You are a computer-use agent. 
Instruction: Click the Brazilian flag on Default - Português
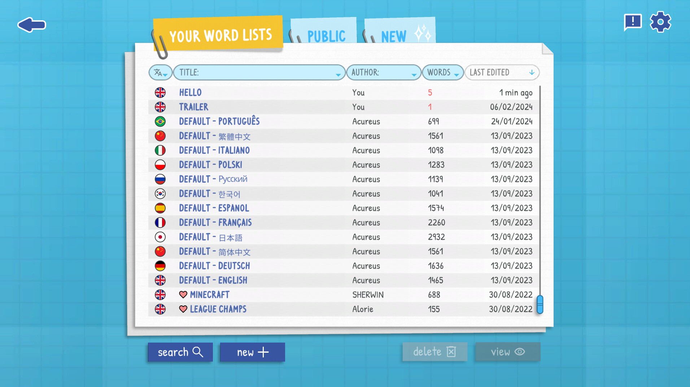[x=161, y=121]
